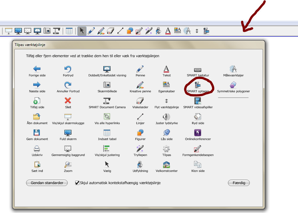Select Kreative penne in the dialog

(x=140, y=85)
